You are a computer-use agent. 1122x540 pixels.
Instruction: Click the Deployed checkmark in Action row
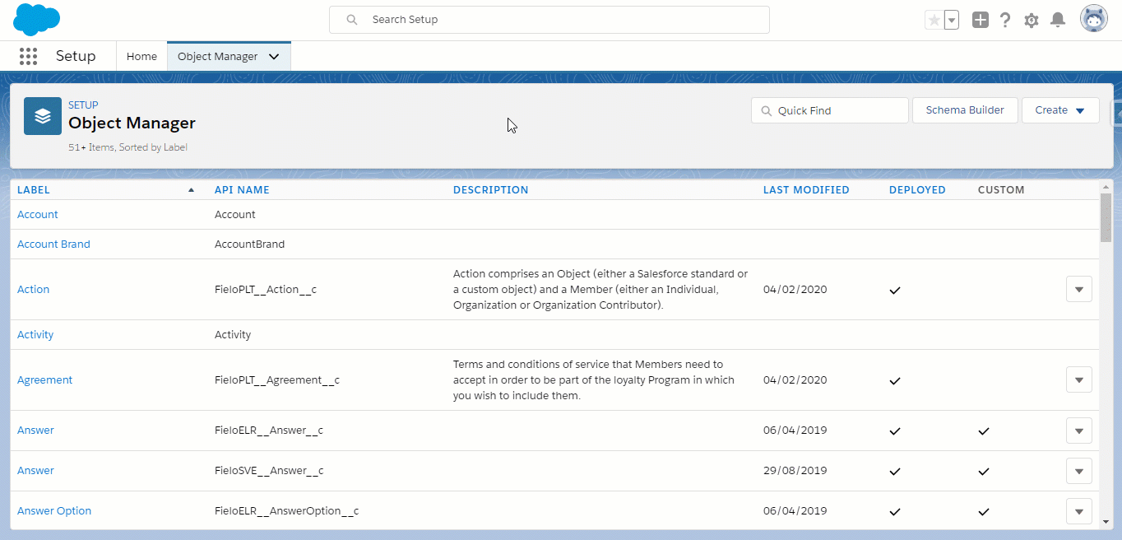tap(895, 291)
